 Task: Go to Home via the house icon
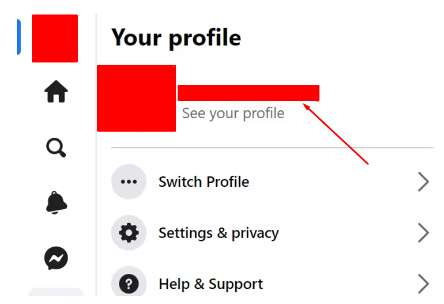click(56, 91)
